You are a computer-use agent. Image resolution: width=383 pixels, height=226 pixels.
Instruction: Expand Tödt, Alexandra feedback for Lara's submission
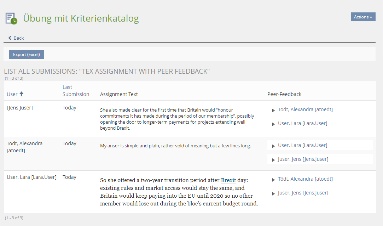(273, 180)
